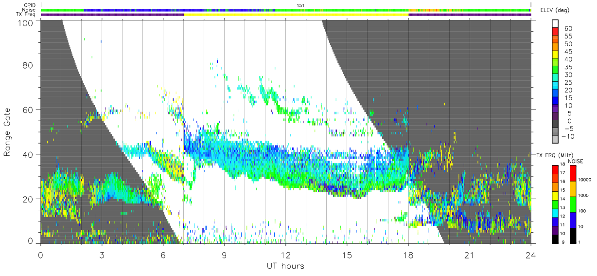
Task: Click the '6' tick on UT hours axis
Action: pyautogui.click(x=163, y=255)
